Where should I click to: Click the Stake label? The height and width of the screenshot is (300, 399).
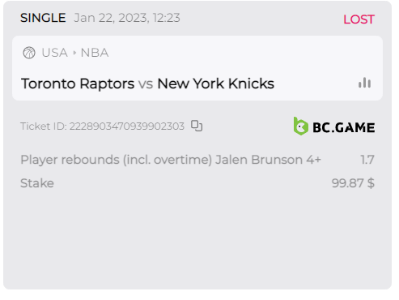click(x=37, y=183)
